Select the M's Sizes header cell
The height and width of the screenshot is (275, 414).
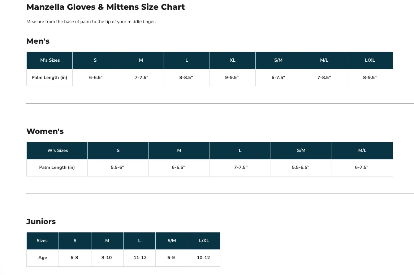(50, 60)
